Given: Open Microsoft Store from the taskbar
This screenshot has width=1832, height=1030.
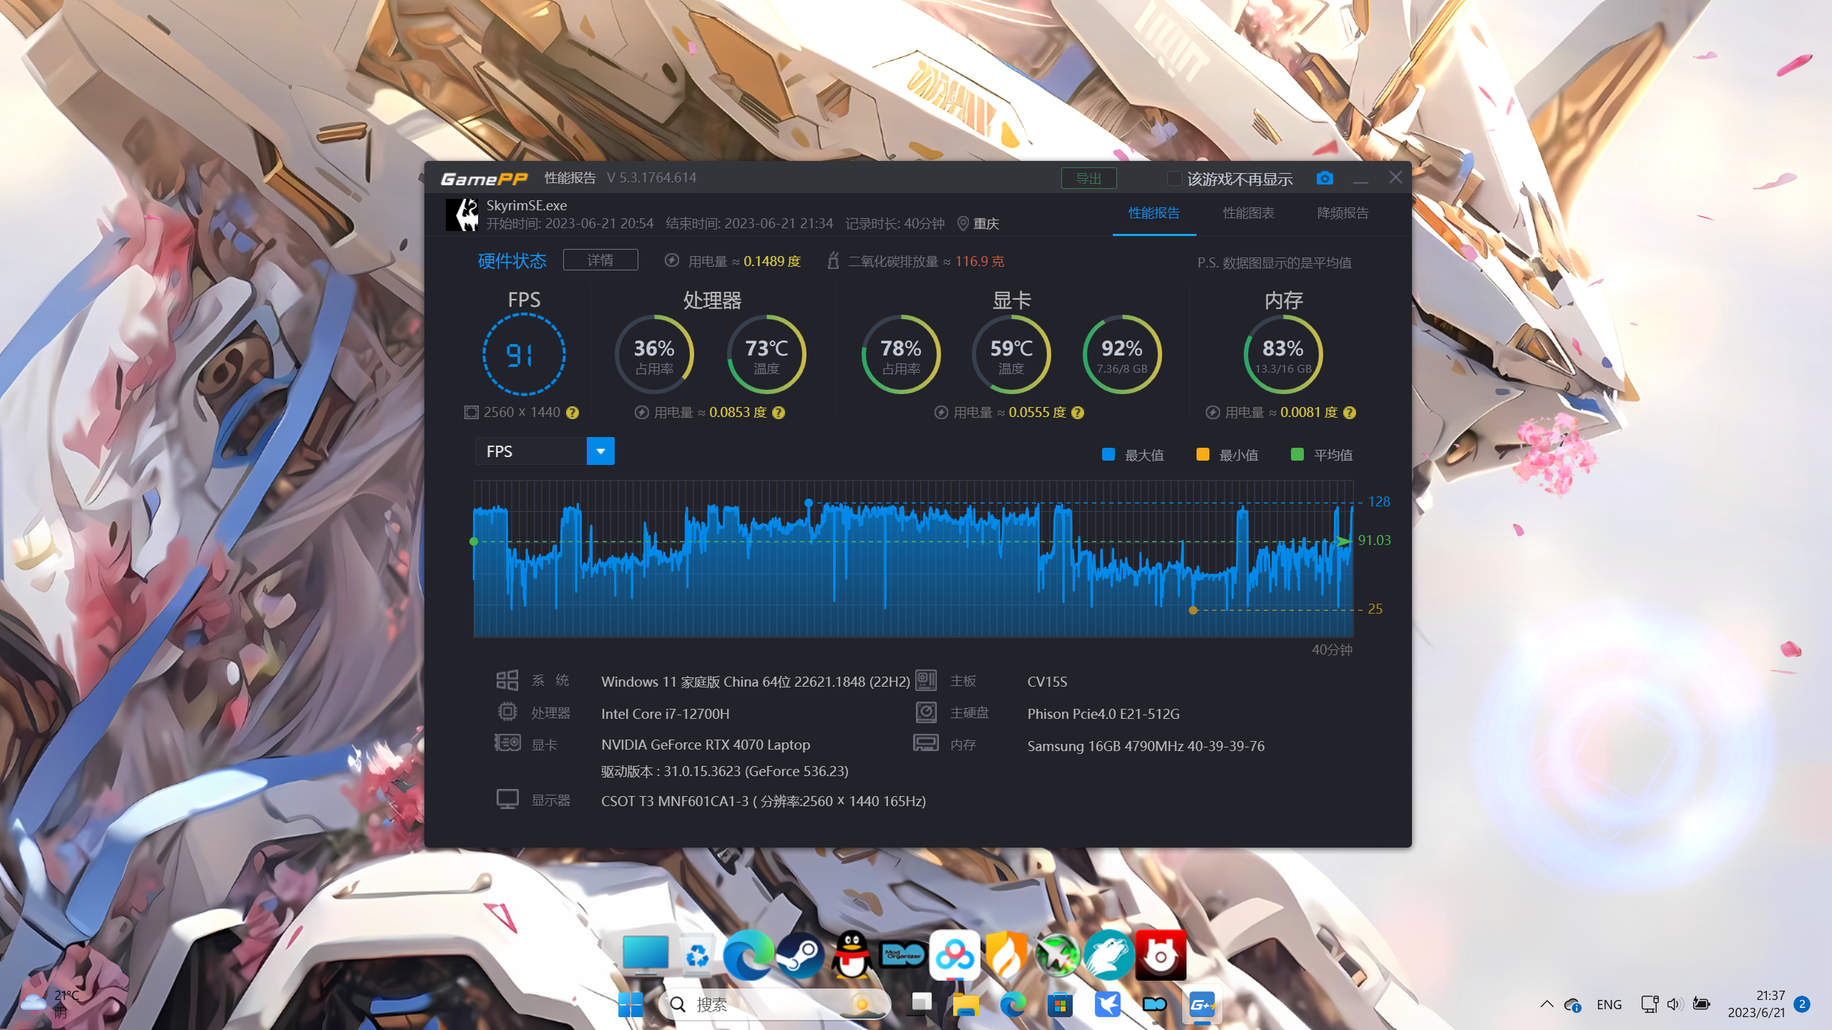Looking at the screenshot, I should (1060, 1005).
